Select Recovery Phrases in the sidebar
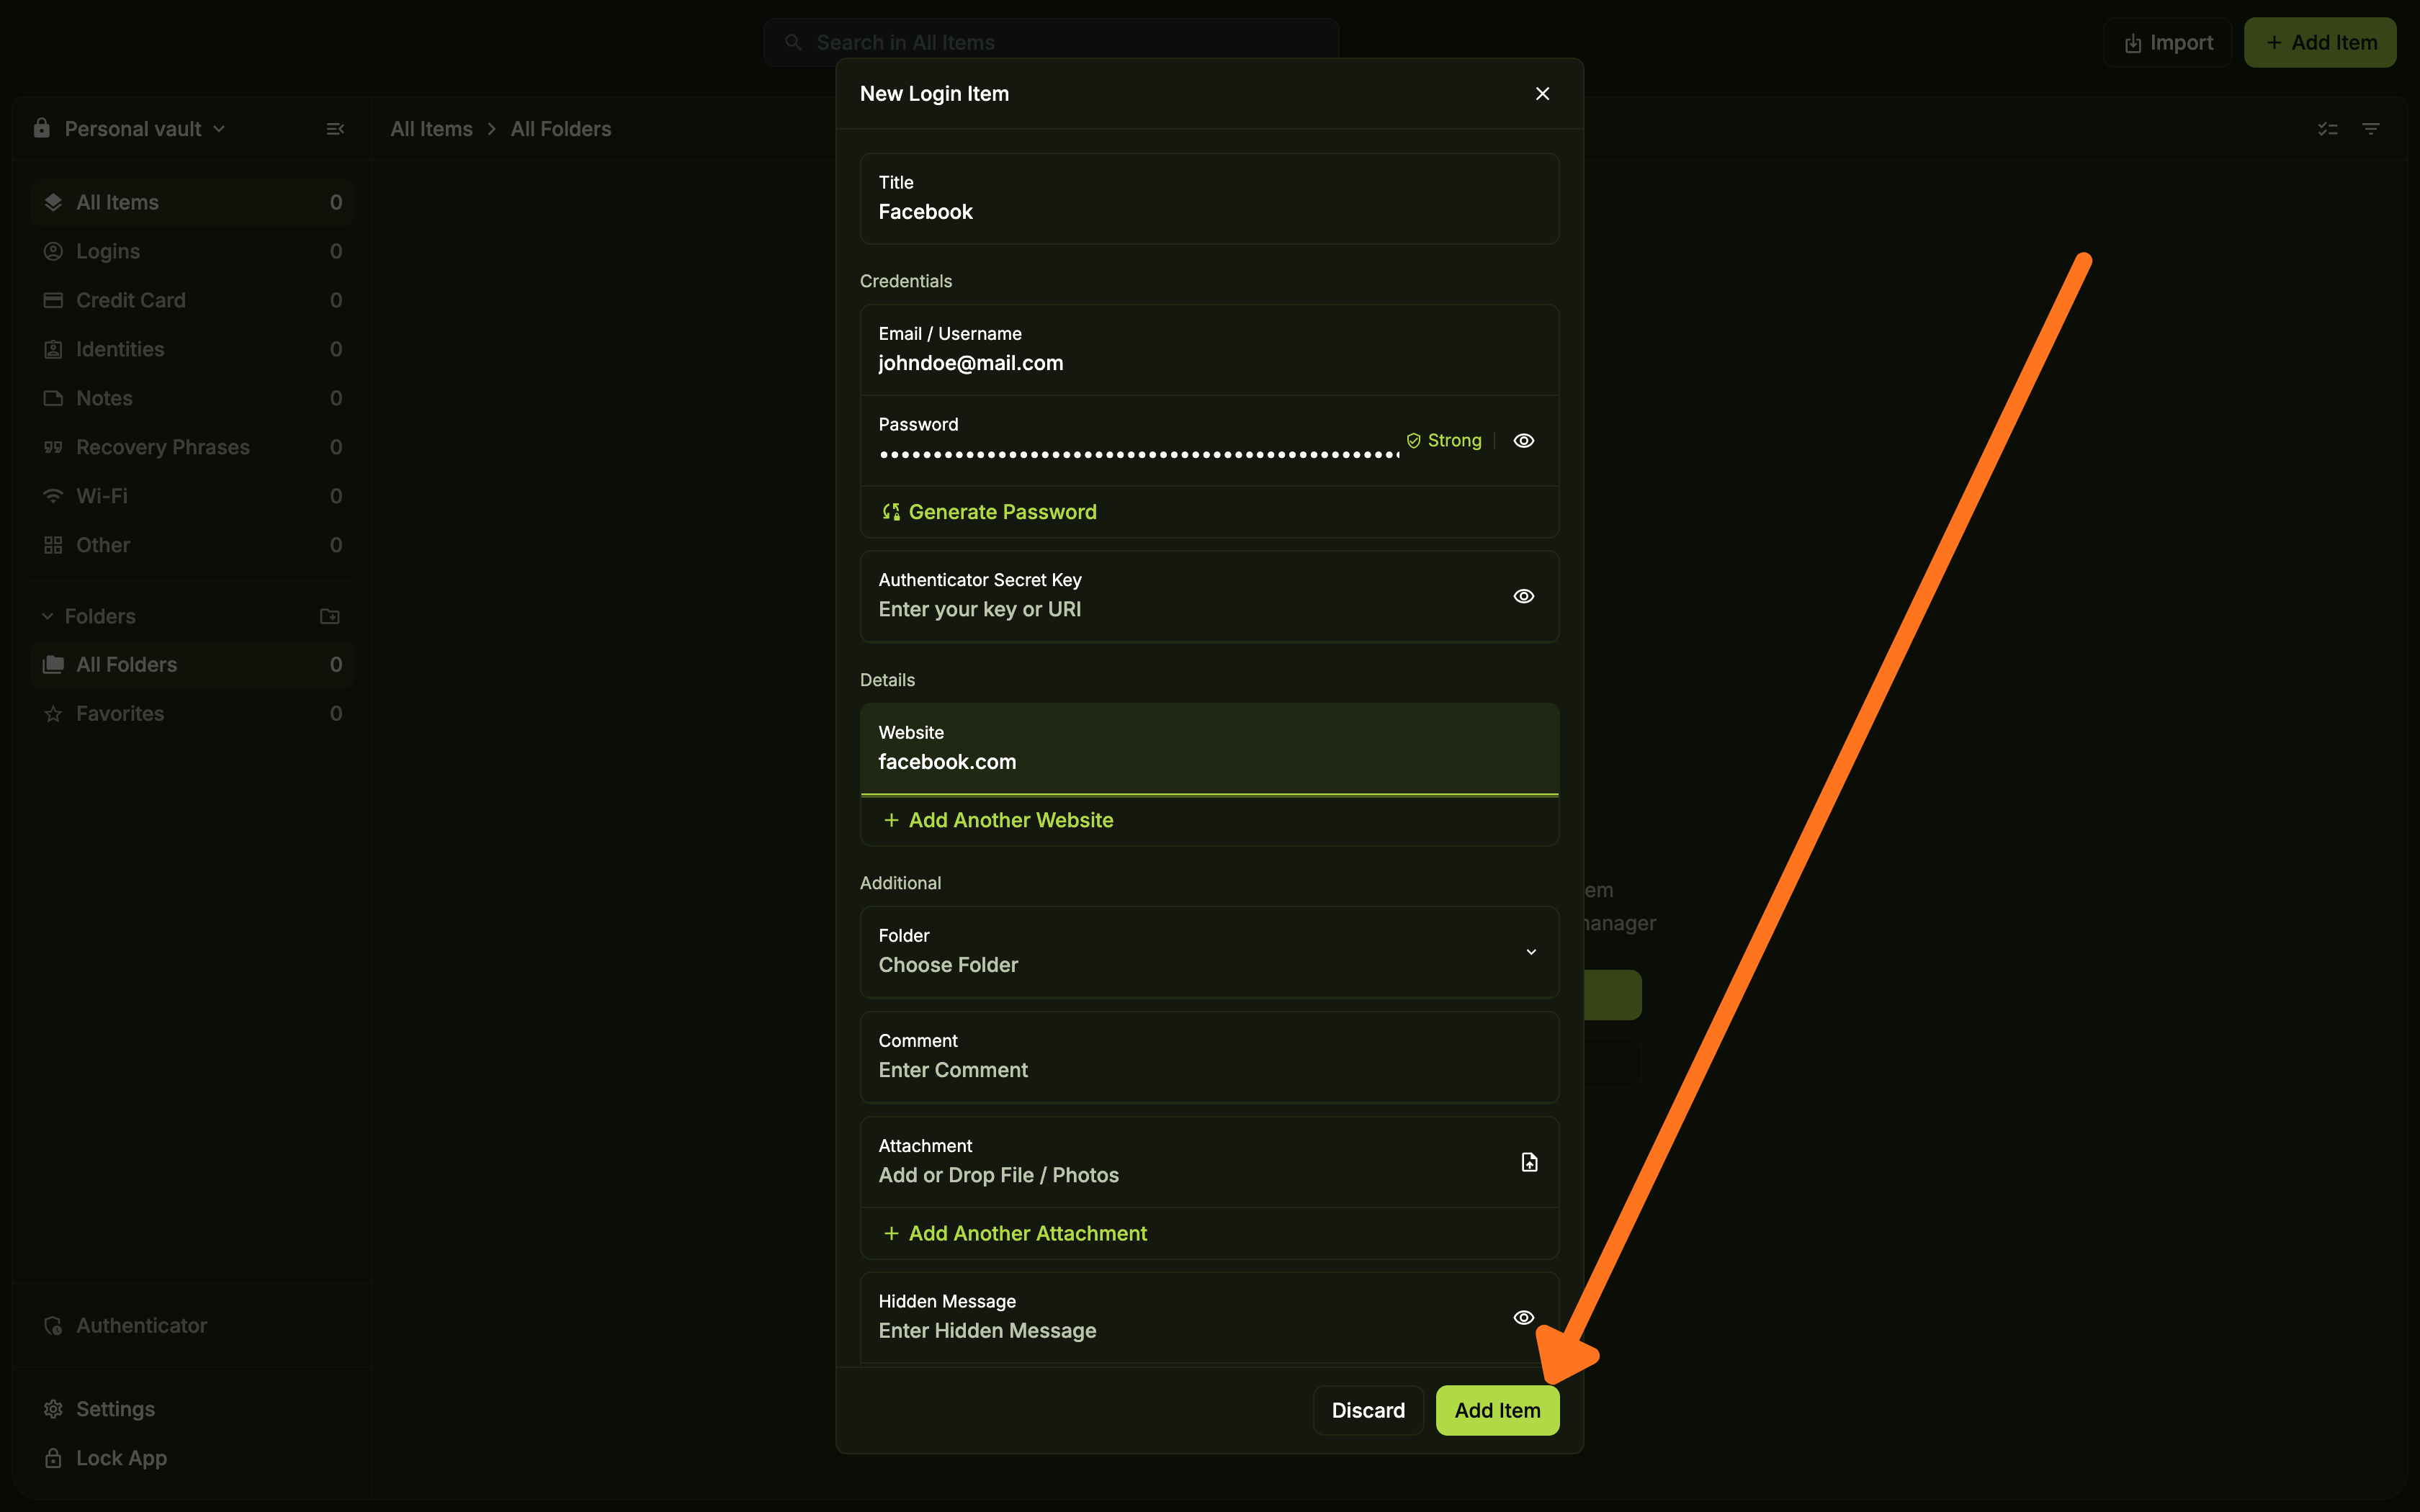 point(192,447)
